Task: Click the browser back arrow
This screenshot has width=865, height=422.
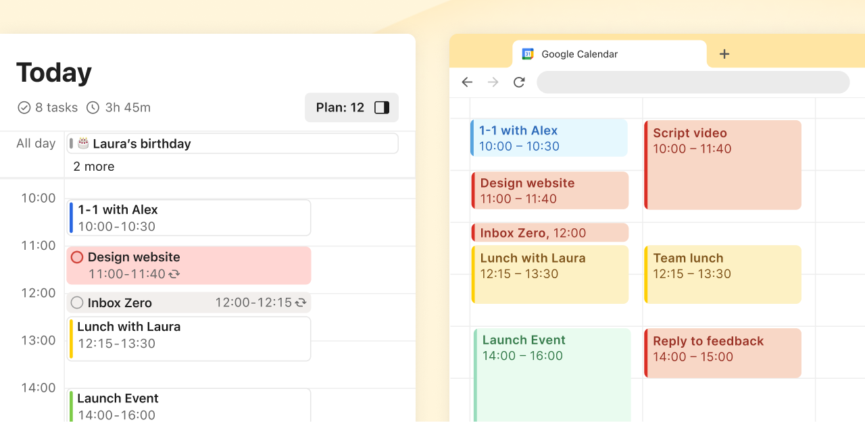Action: 467,82
